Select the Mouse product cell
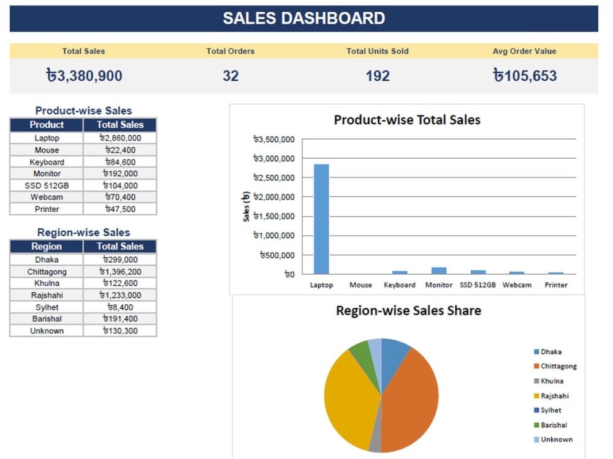Screen dimensions: 613x459 click(47, 150)
